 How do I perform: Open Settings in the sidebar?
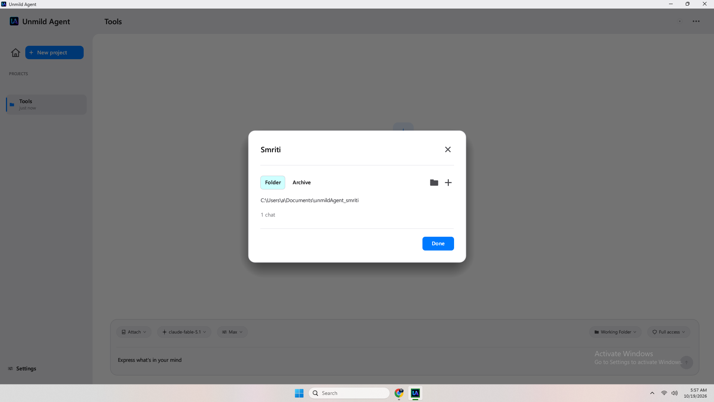click(22, 368)
